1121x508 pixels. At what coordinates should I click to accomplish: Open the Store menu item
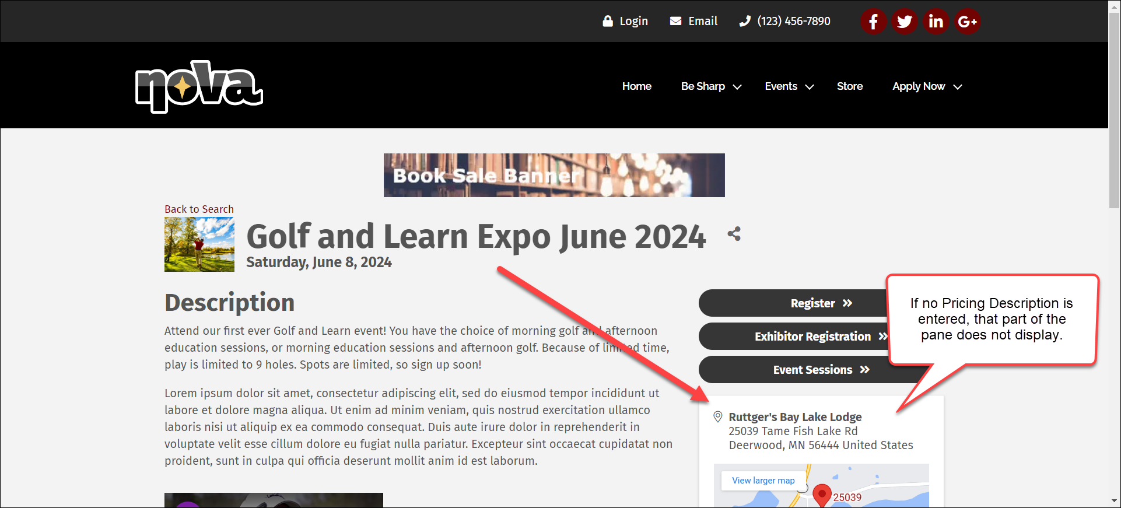tap(849, 86)
